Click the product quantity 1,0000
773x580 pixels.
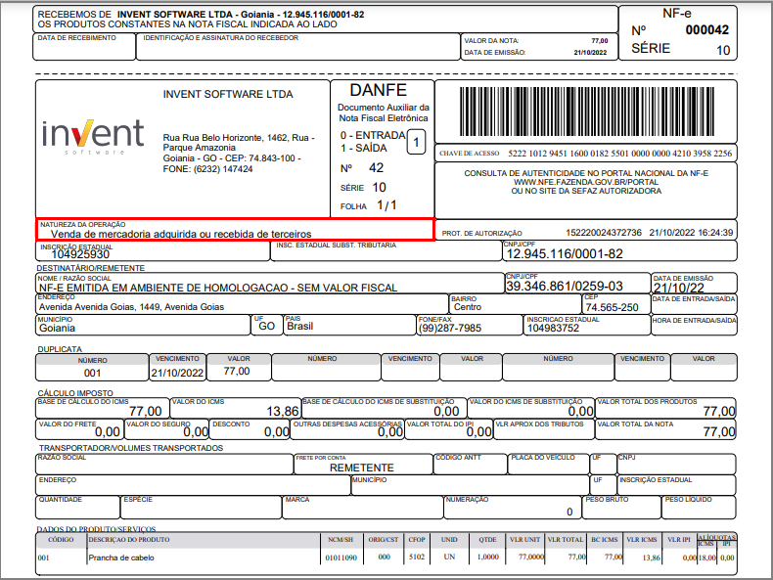pos(488,557)
